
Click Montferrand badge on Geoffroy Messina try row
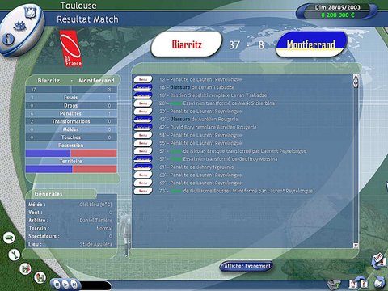[x=143, y=159]
